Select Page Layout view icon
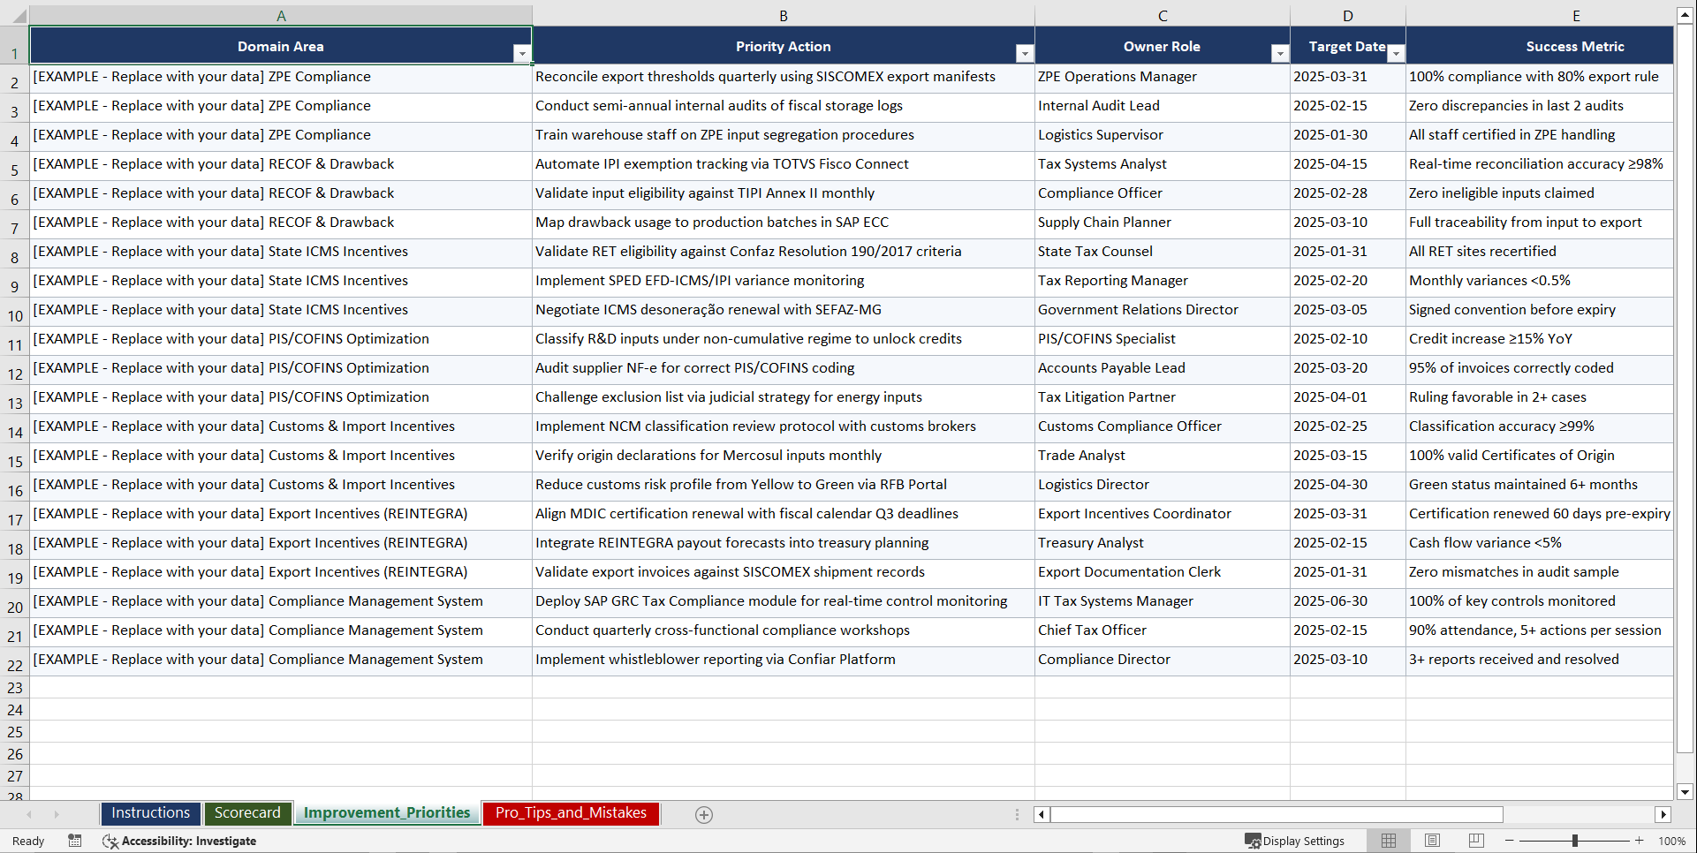 1432,841
